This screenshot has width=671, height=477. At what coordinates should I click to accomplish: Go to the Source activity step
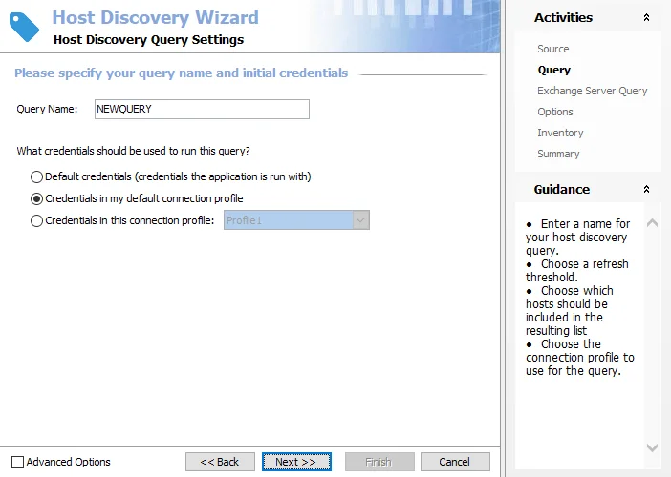(x=552, y=49)
